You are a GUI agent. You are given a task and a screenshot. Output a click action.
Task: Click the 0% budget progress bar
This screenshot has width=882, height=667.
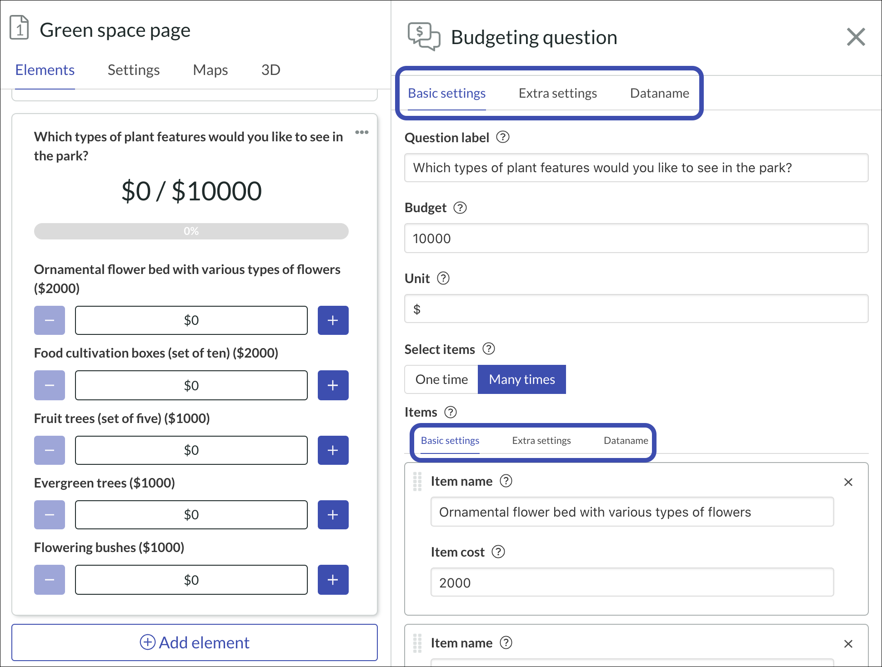[191, 231]
